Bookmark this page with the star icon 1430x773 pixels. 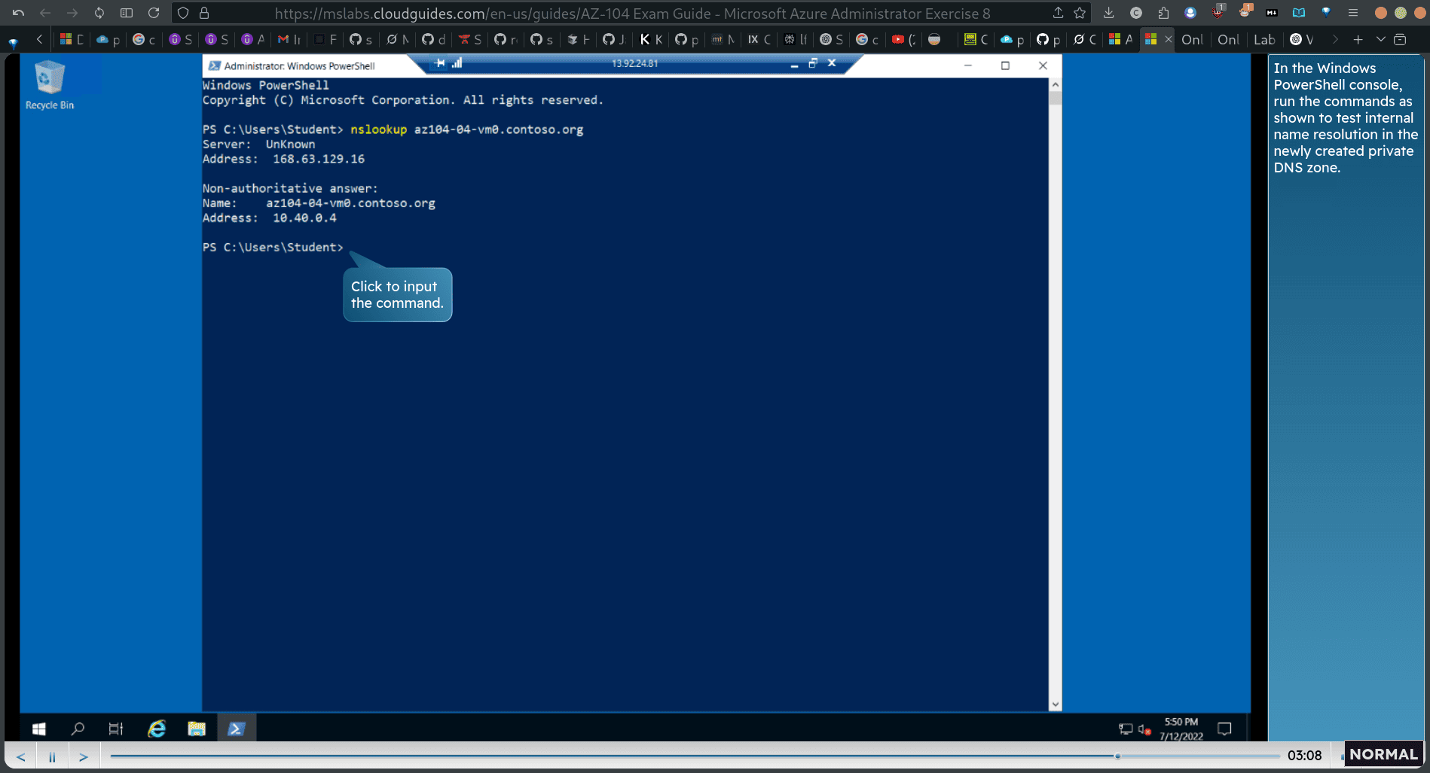[1080, 13]
